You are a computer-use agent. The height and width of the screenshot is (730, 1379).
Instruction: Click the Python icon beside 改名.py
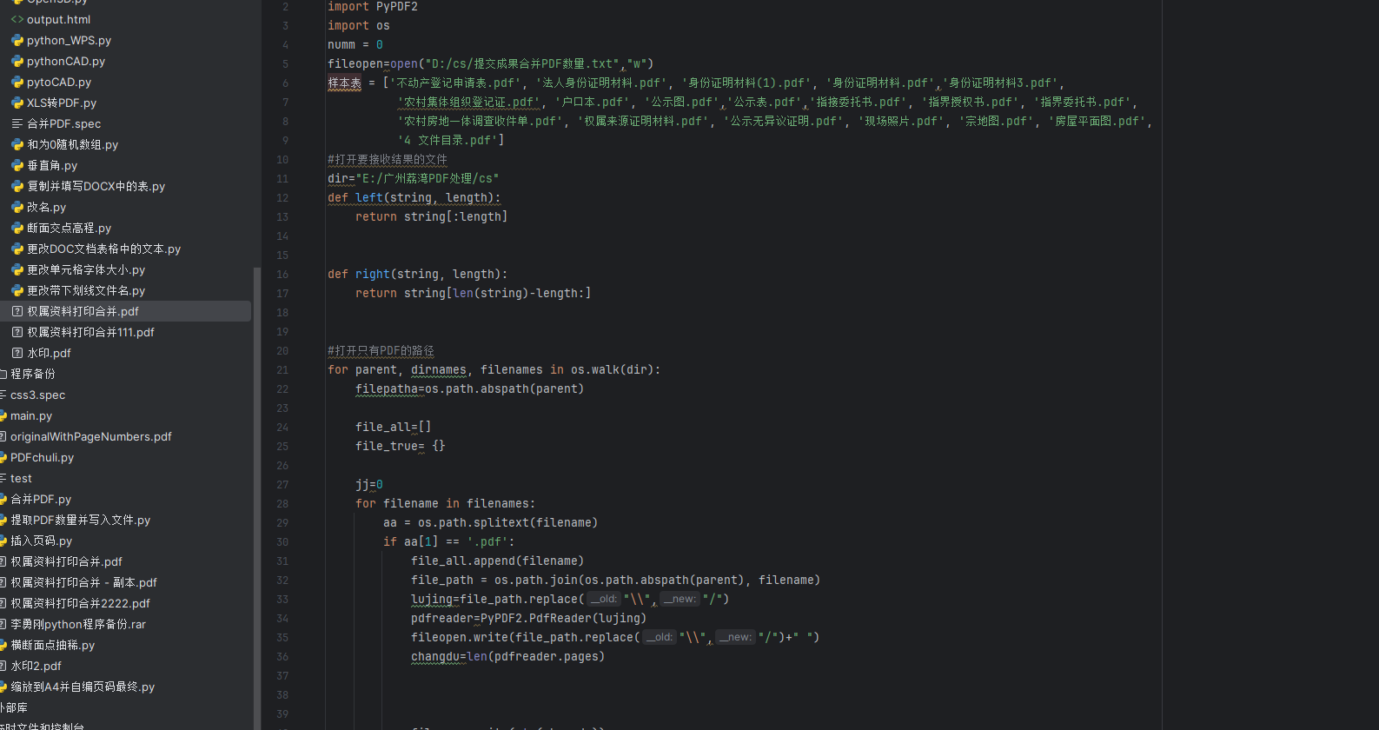pyautogui.click(x=17, y=207)
